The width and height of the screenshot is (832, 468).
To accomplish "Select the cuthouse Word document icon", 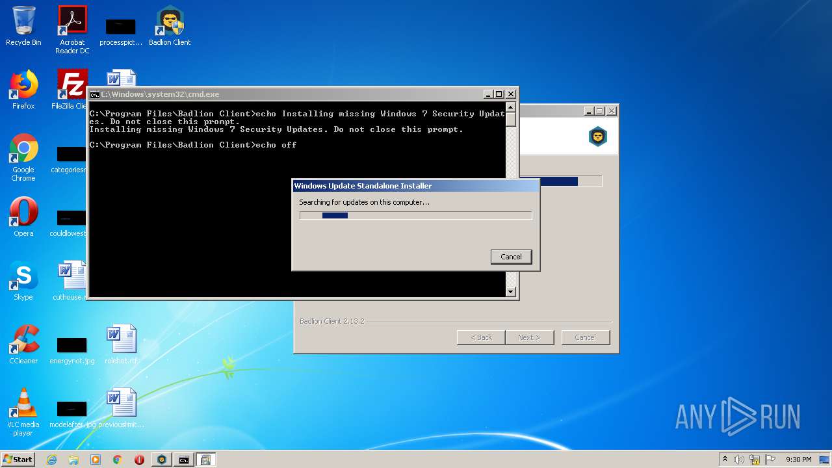I will (71, 281).
